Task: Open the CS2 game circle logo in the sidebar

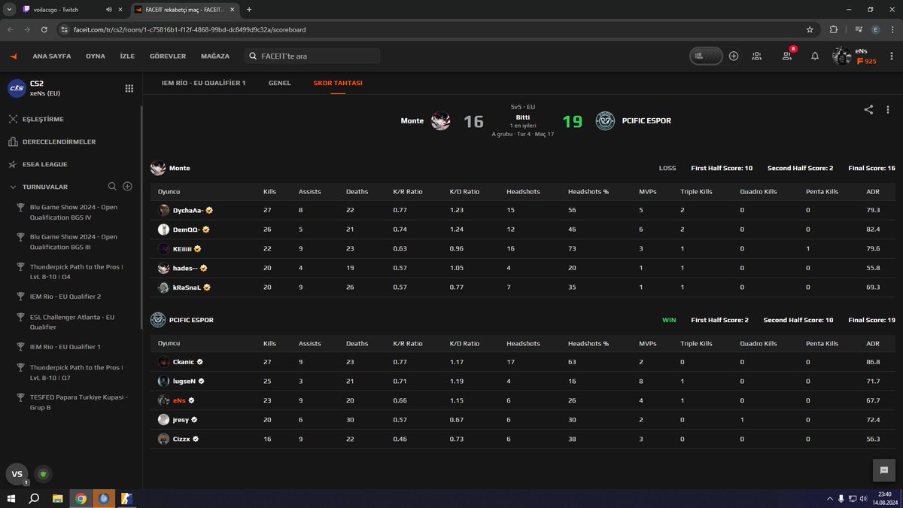Action: click(x=16, y=88)
